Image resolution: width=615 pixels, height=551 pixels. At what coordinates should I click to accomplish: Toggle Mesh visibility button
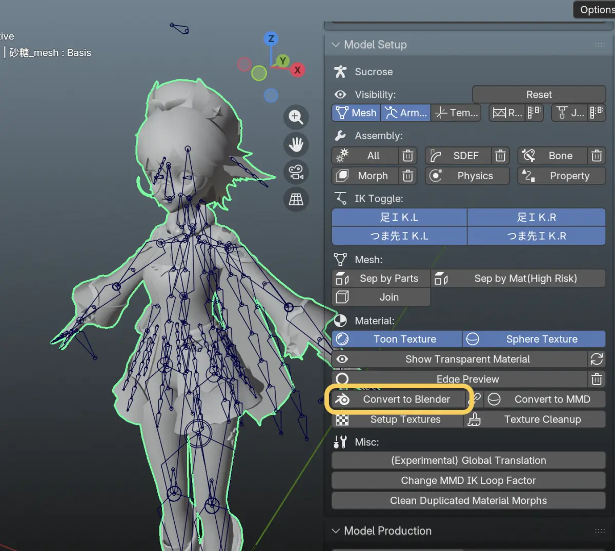(356, 113)
